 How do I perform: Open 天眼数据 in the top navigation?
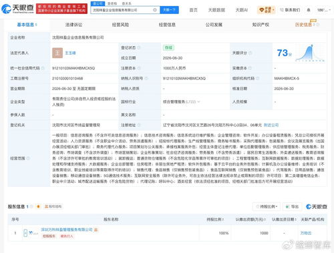coord(216,10)
